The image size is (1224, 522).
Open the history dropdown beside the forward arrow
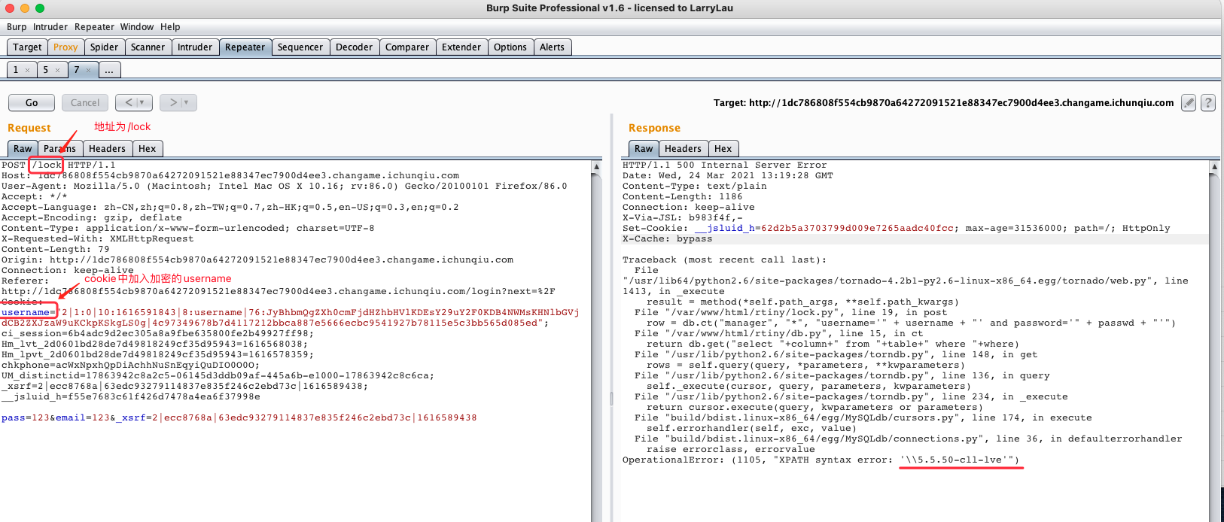click(x=187, y=102)
